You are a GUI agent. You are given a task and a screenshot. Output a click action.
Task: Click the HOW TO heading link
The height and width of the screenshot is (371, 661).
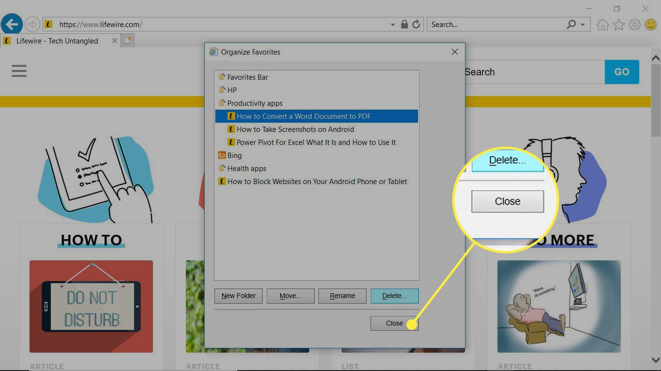[91, 240]
